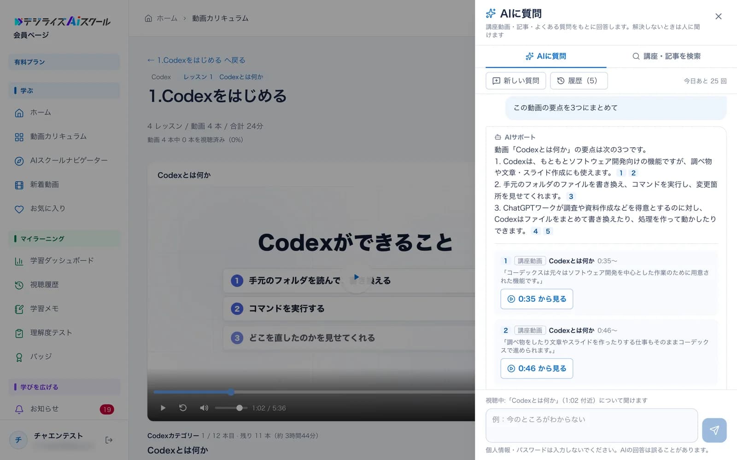Image resolution: width=737 pixels, height=460 pixels.
Task: Click the 今日あと 25 回 remaining count
Action: point(705,81)
